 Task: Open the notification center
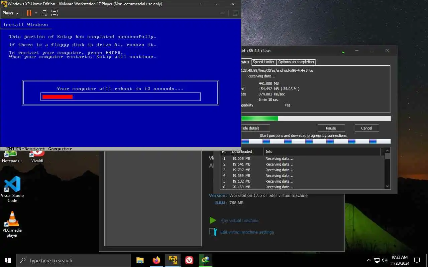tap(417, 260)
